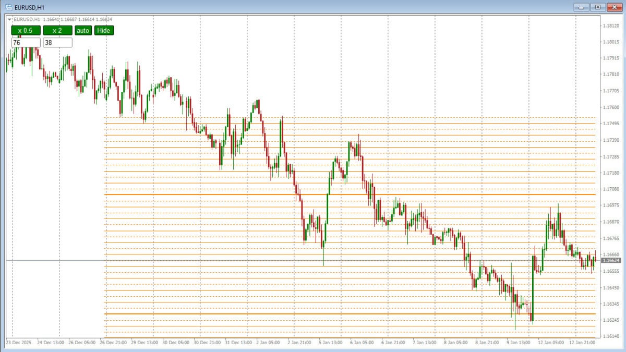Click the input field containing 76
The image size is (626, 352).
point(26,43)
